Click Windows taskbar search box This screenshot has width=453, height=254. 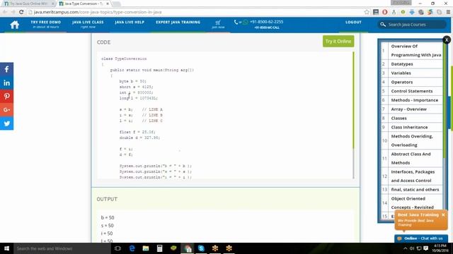[x=62, y=248]
